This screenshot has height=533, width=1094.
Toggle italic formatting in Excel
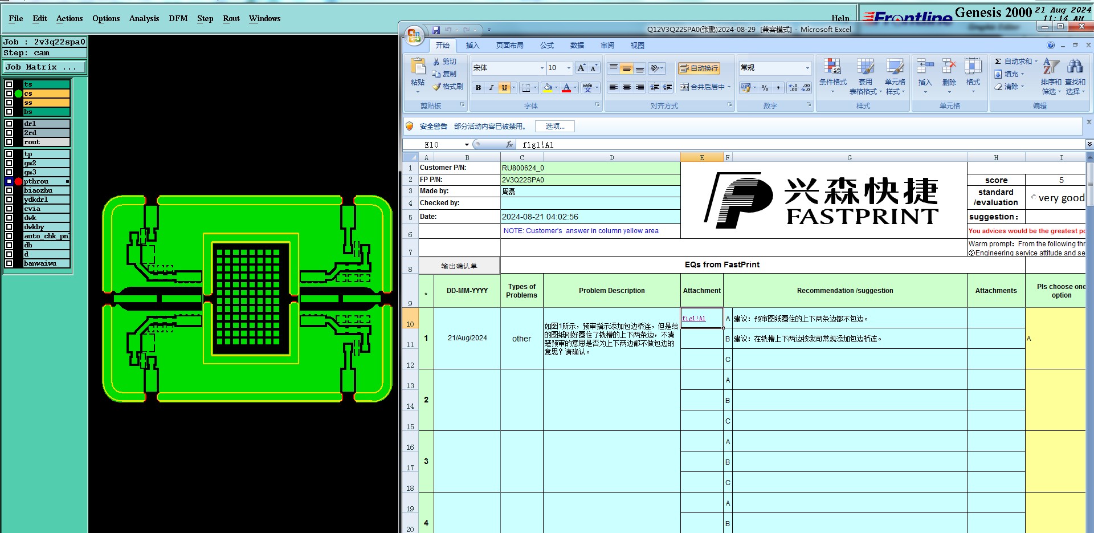491,88
